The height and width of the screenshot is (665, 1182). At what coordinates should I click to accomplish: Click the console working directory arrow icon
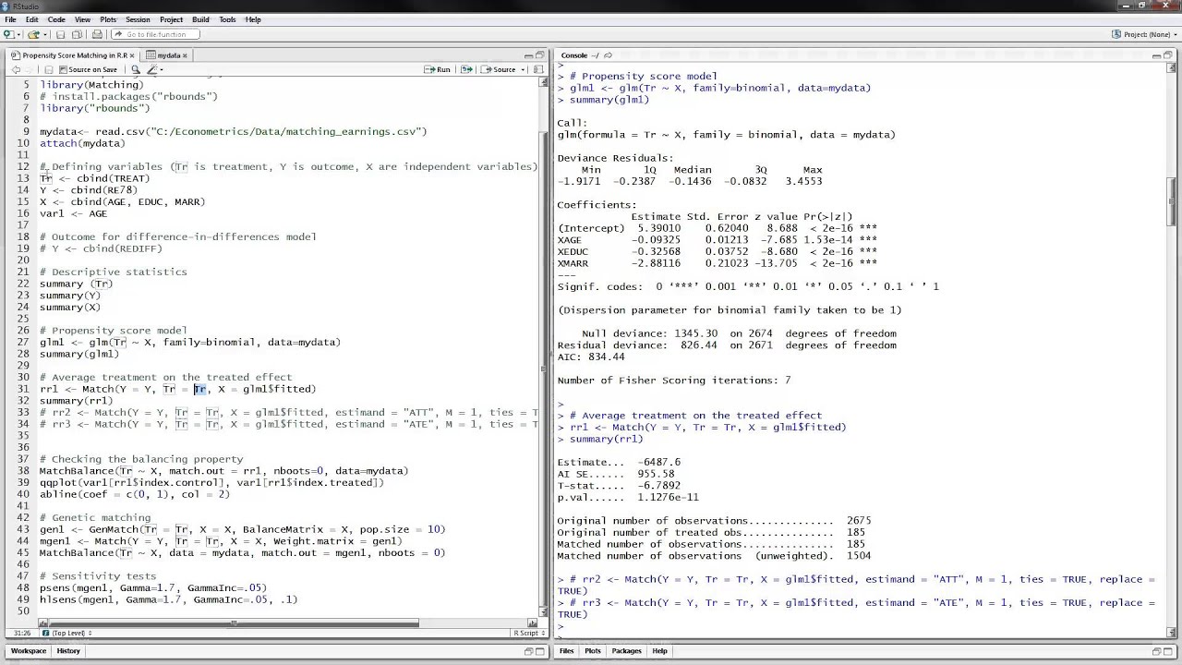pos(608,55)
